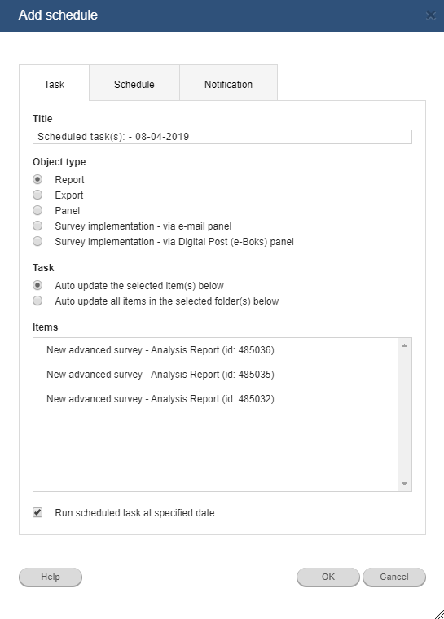The width and height of the screenshot is (444, 619).
Task: Open the Notification tab
Action: [228, 83]
